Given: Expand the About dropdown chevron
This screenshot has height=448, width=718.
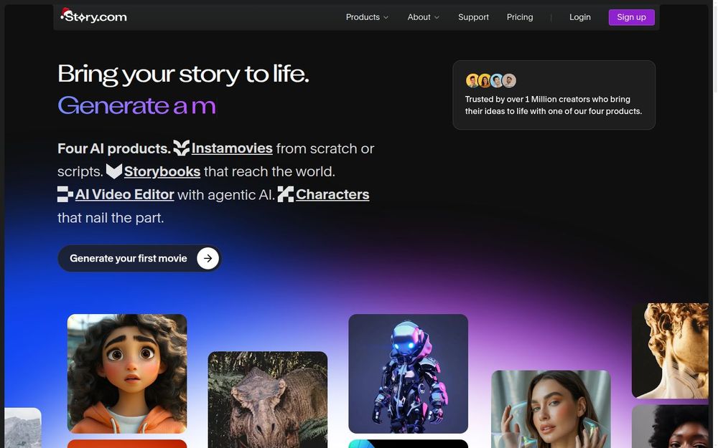Looking at the screenshot, I should (x=437, y=17).
